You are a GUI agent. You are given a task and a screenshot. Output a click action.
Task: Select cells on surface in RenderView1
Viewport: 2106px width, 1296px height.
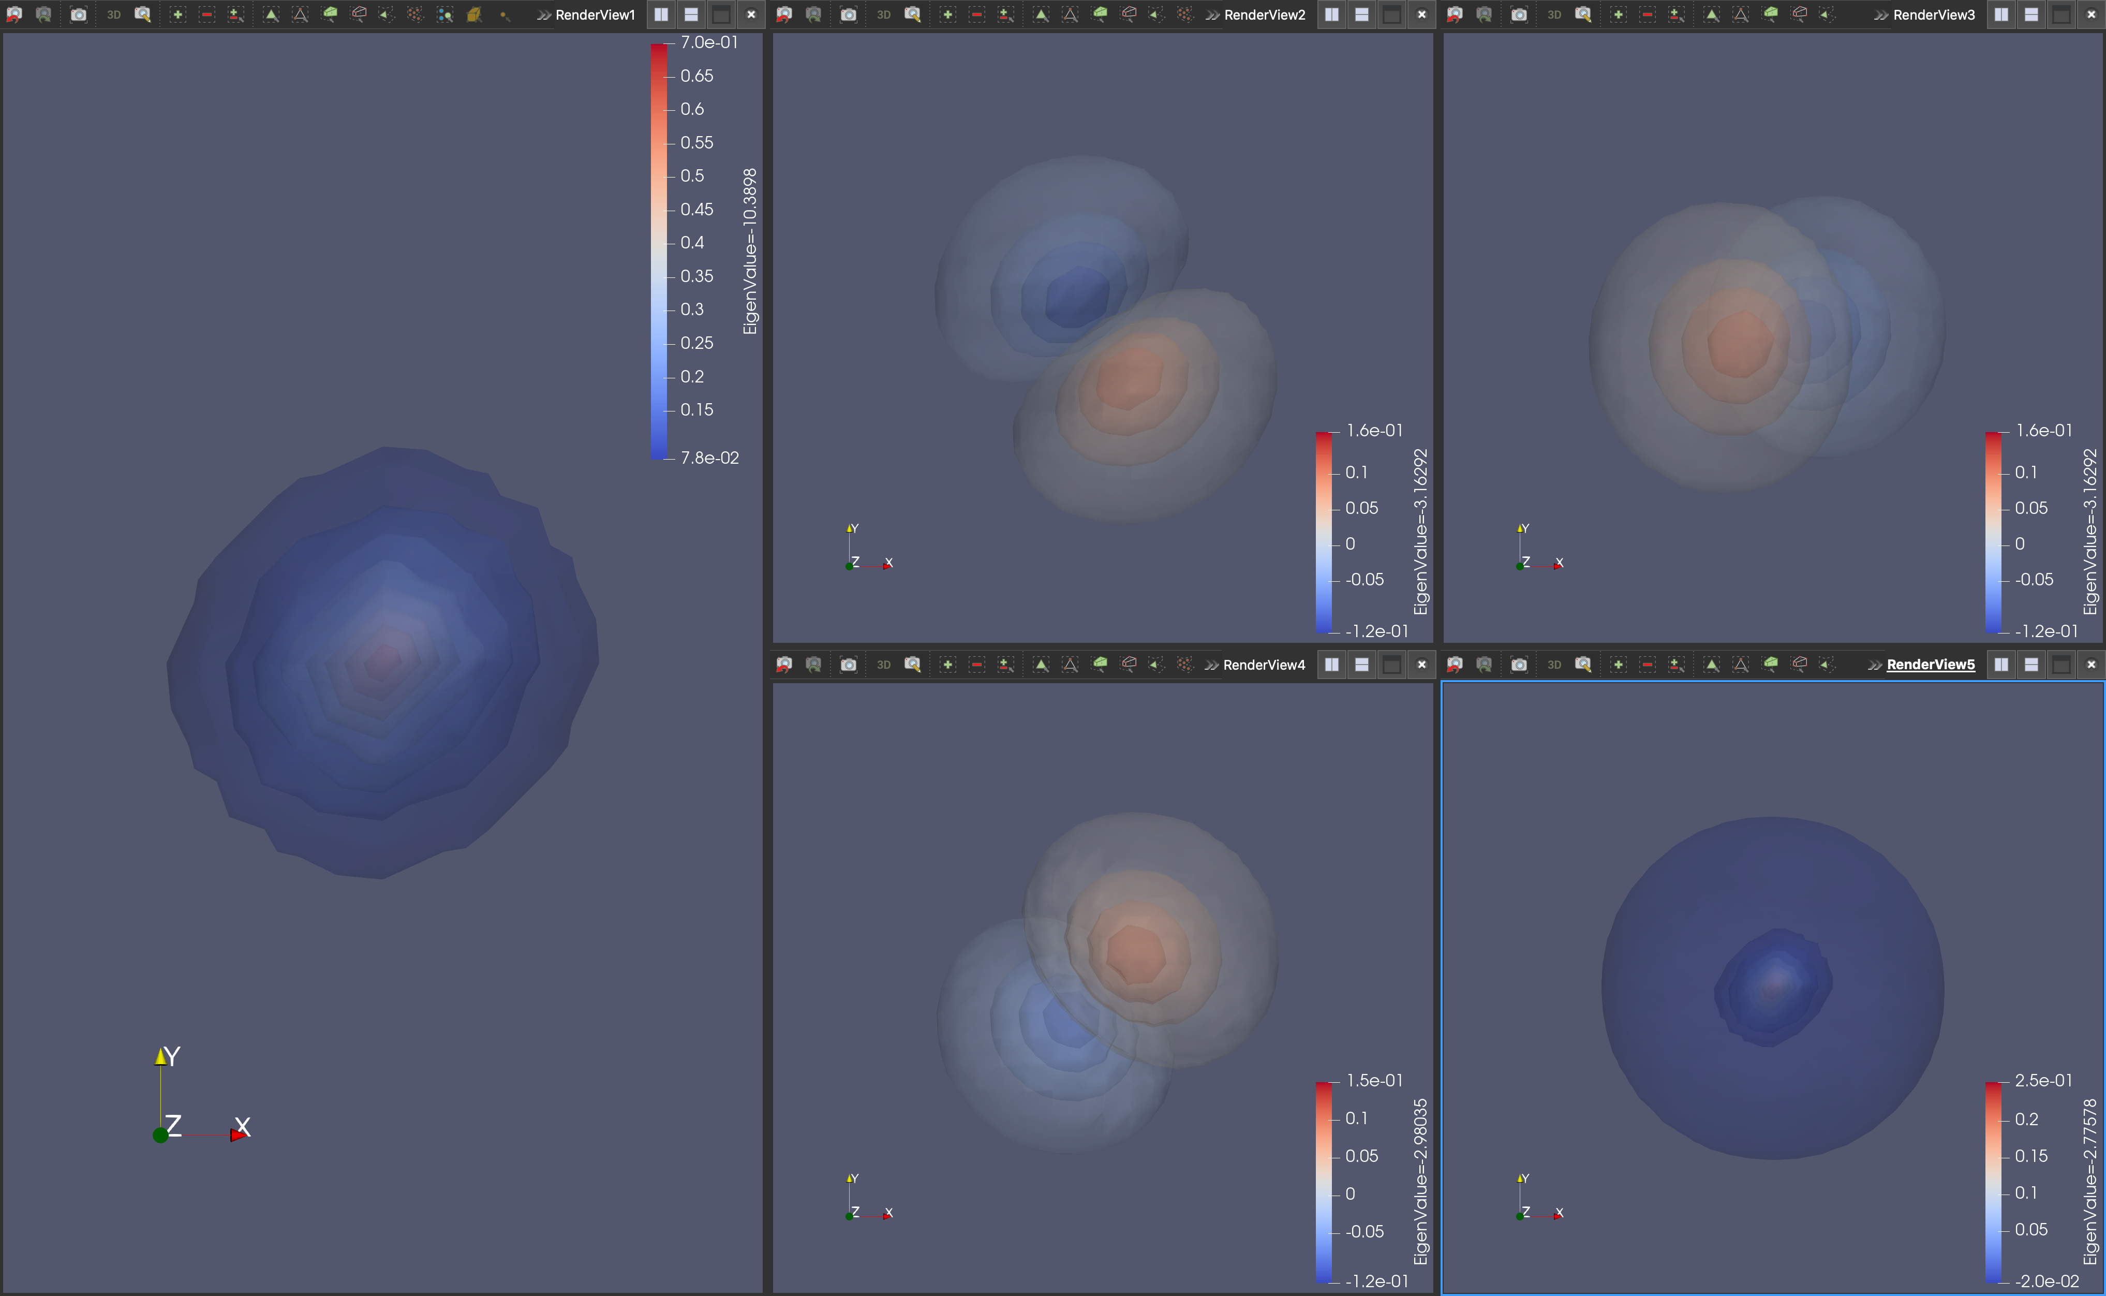271,14
